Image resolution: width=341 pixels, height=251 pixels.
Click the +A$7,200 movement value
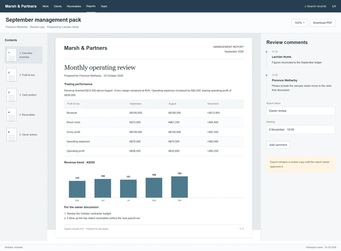213,132
